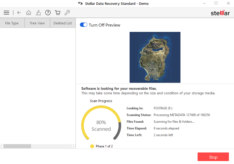Go to the Home screen icon
234x164 pixels.
pyautogui.click(x=29, y=13)
